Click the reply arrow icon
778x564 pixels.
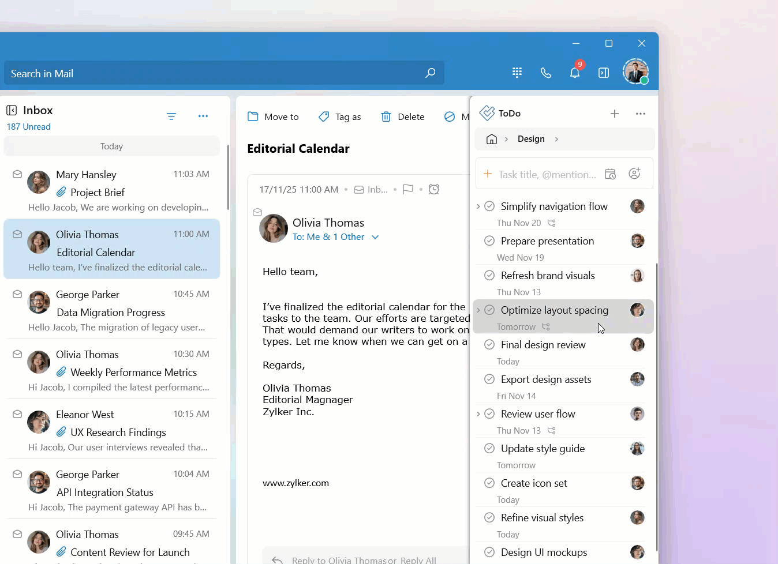click(278, 560)
